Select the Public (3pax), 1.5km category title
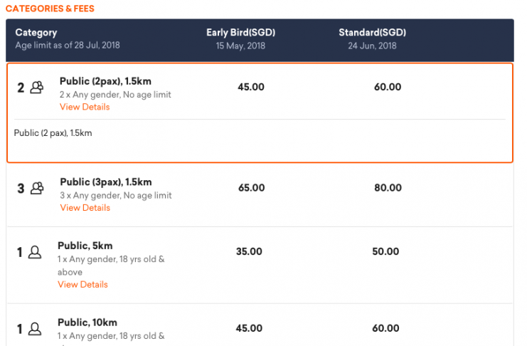The width and height of the screenshot is (527, 346). [106, 182]
